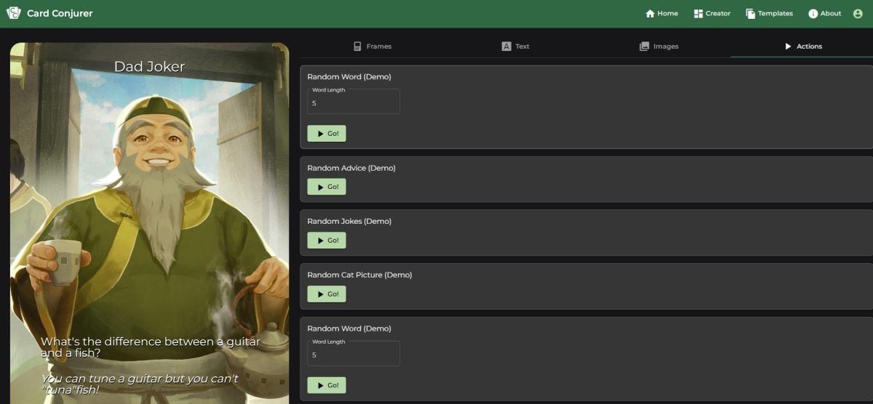The height and width of the screenshot is (404, 873).
Task: Run the Random Jokes Go! button
Action: 327,241
